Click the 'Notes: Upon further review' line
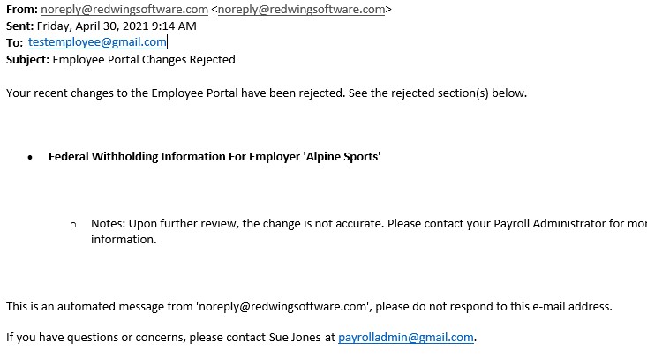 click(x=369, y=224)
